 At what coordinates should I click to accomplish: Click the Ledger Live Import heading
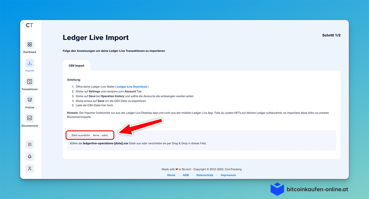(x=96, y=38)
